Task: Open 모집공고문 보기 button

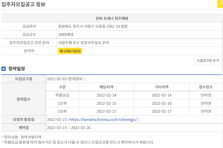Action: (208, 61)
